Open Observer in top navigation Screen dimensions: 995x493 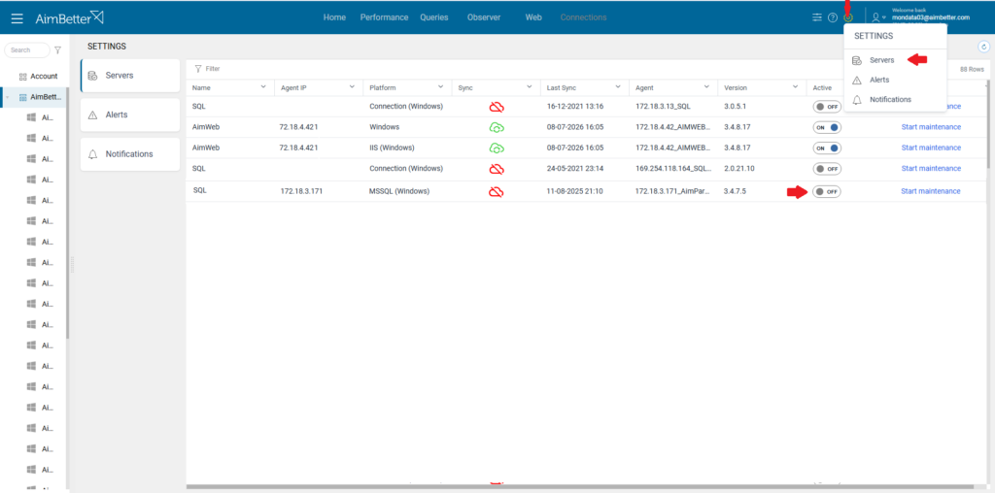(484, 17)
